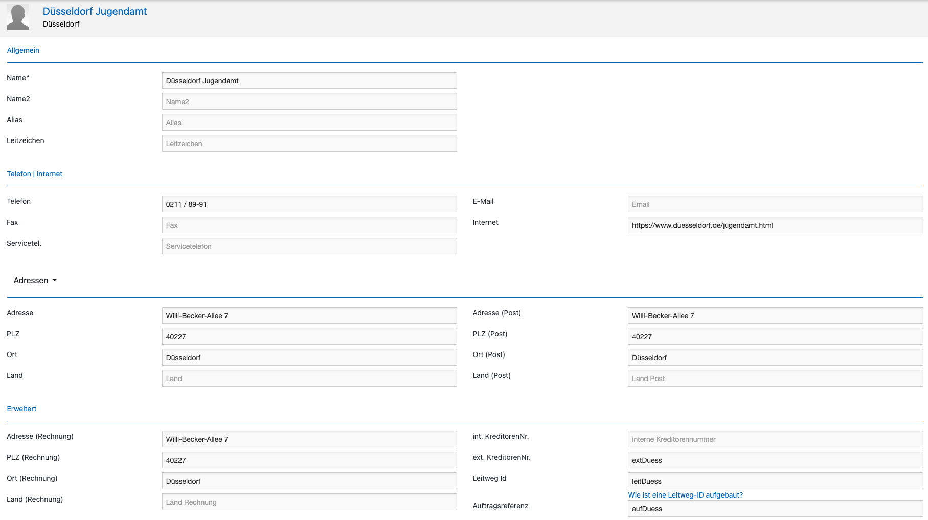Screen dimensions: 928x520
Task: Click the contact avatar placeholder icon
Action: [18, 17]
